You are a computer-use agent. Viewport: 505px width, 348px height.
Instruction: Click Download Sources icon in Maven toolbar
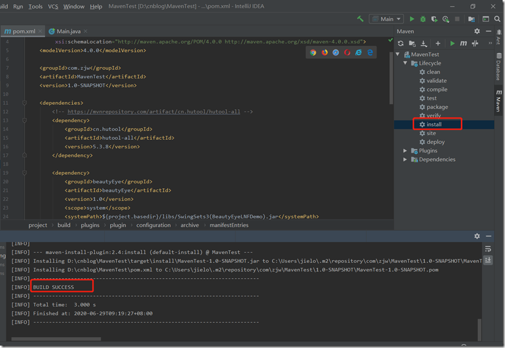[x=424, y=43]
